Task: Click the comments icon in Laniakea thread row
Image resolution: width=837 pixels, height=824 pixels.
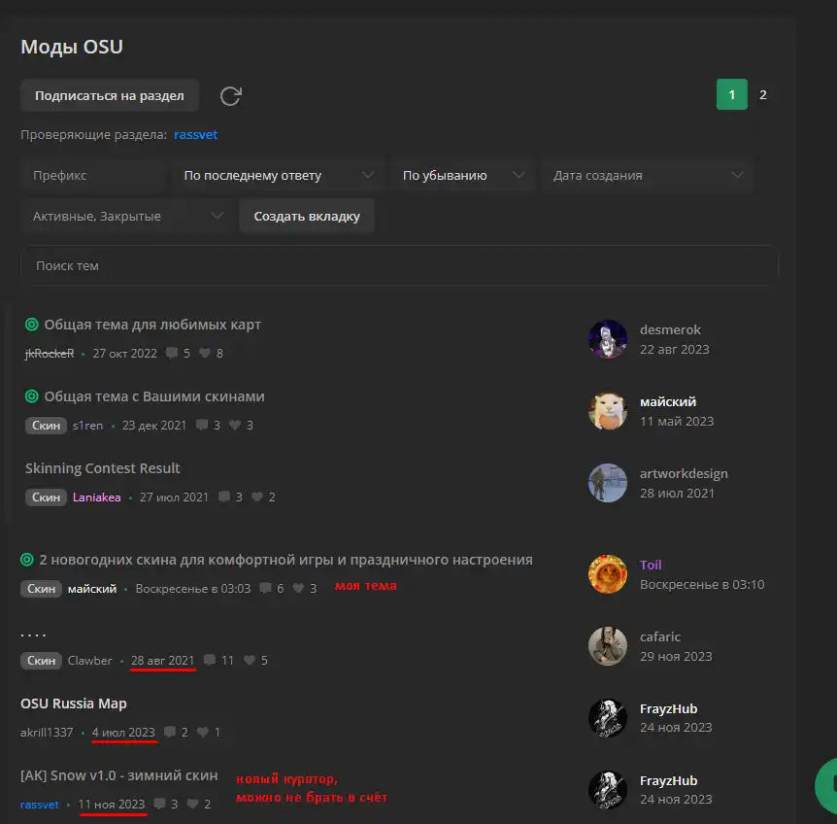Action: (x=224, y=497)
